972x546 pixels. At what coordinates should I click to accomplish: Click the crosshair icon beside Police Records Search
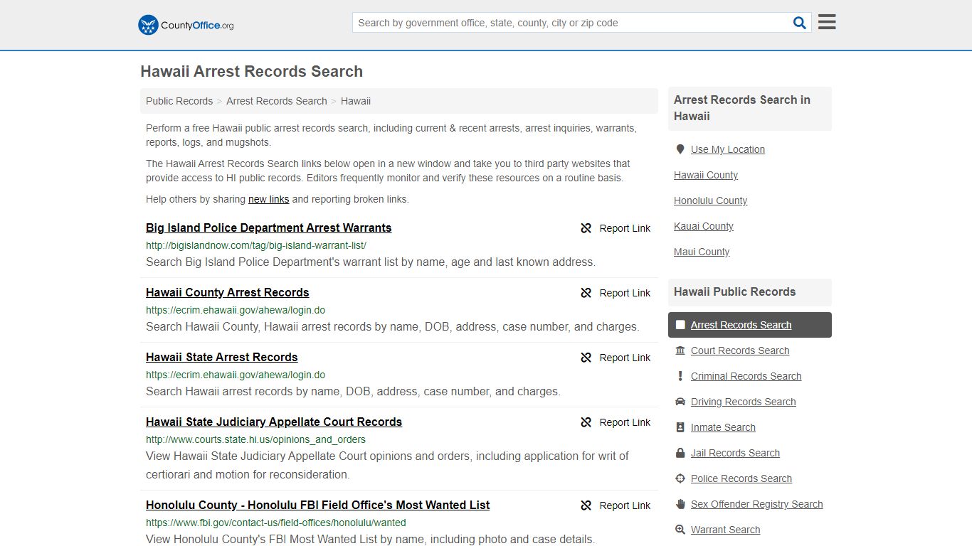(x=680, y=478)
